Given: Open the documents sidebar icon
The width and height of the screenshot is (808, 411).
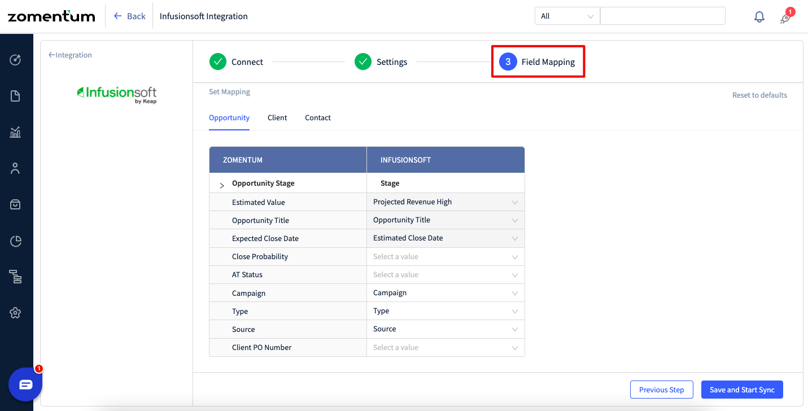Looking at the screenshot, I should point(15,96).
